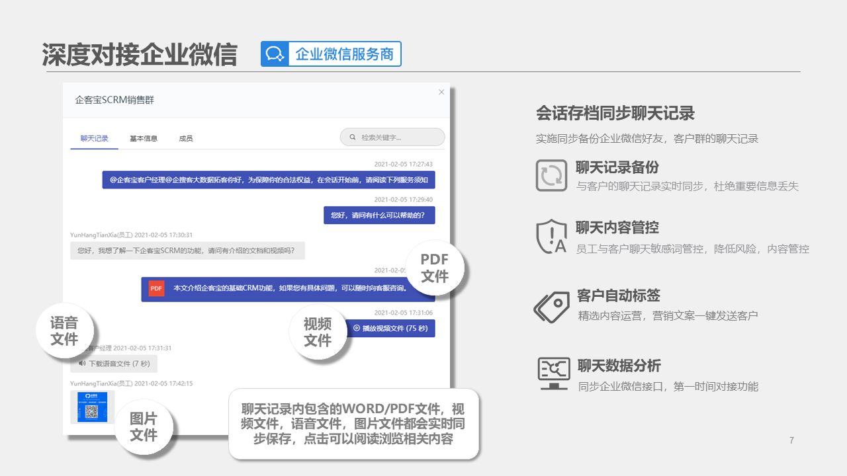Click the 聊天内容管控 heading text
This screenshot has width=847, height=476.
[617, 227]
